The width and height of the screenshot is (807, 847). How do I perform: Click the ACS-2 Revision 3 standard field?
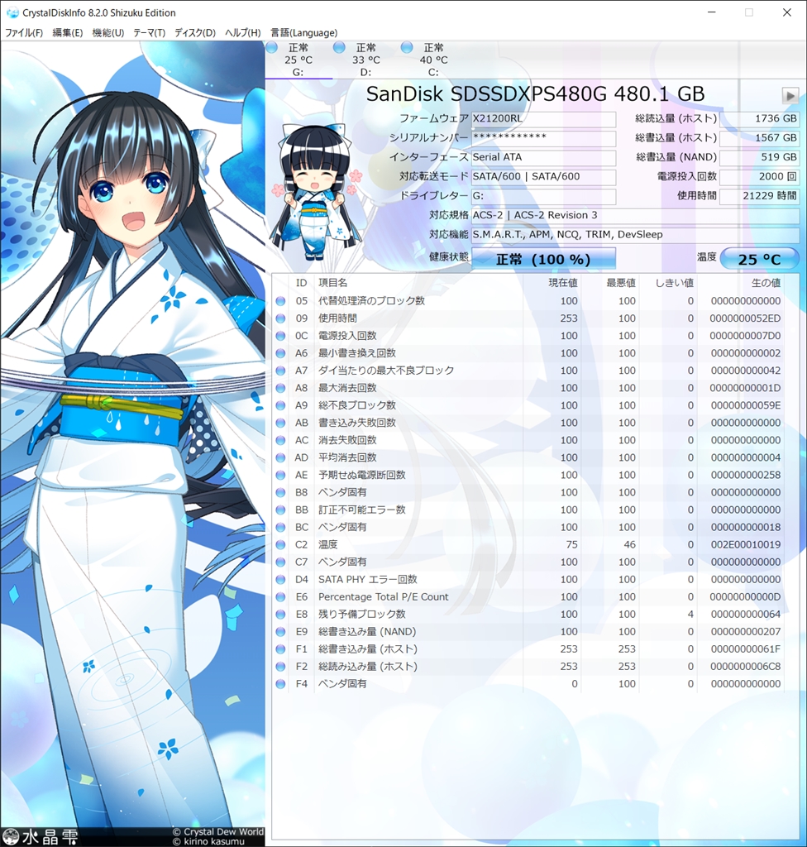coord(635,215)
